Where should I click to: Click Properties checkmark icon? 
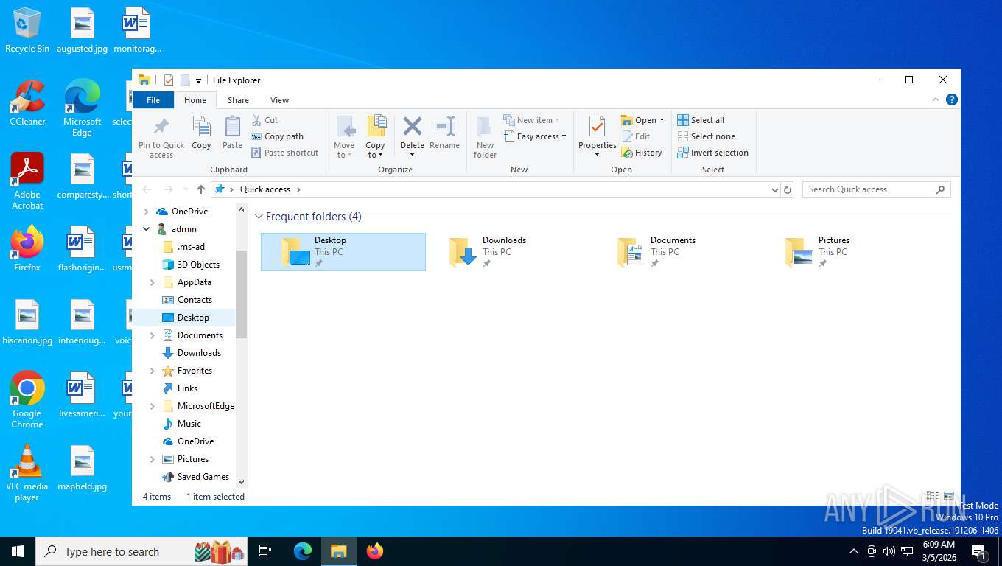click(x=597, y=127)
